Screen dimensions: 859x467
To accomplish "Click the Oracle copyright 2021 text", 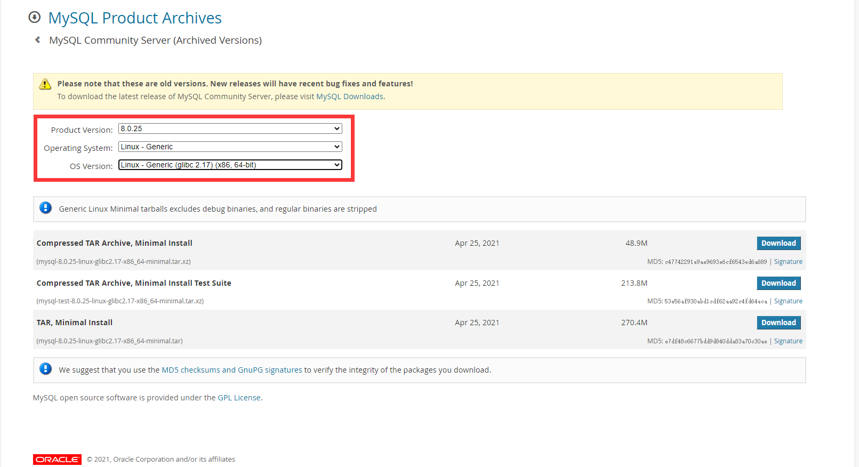I will [x=161, y=460].
